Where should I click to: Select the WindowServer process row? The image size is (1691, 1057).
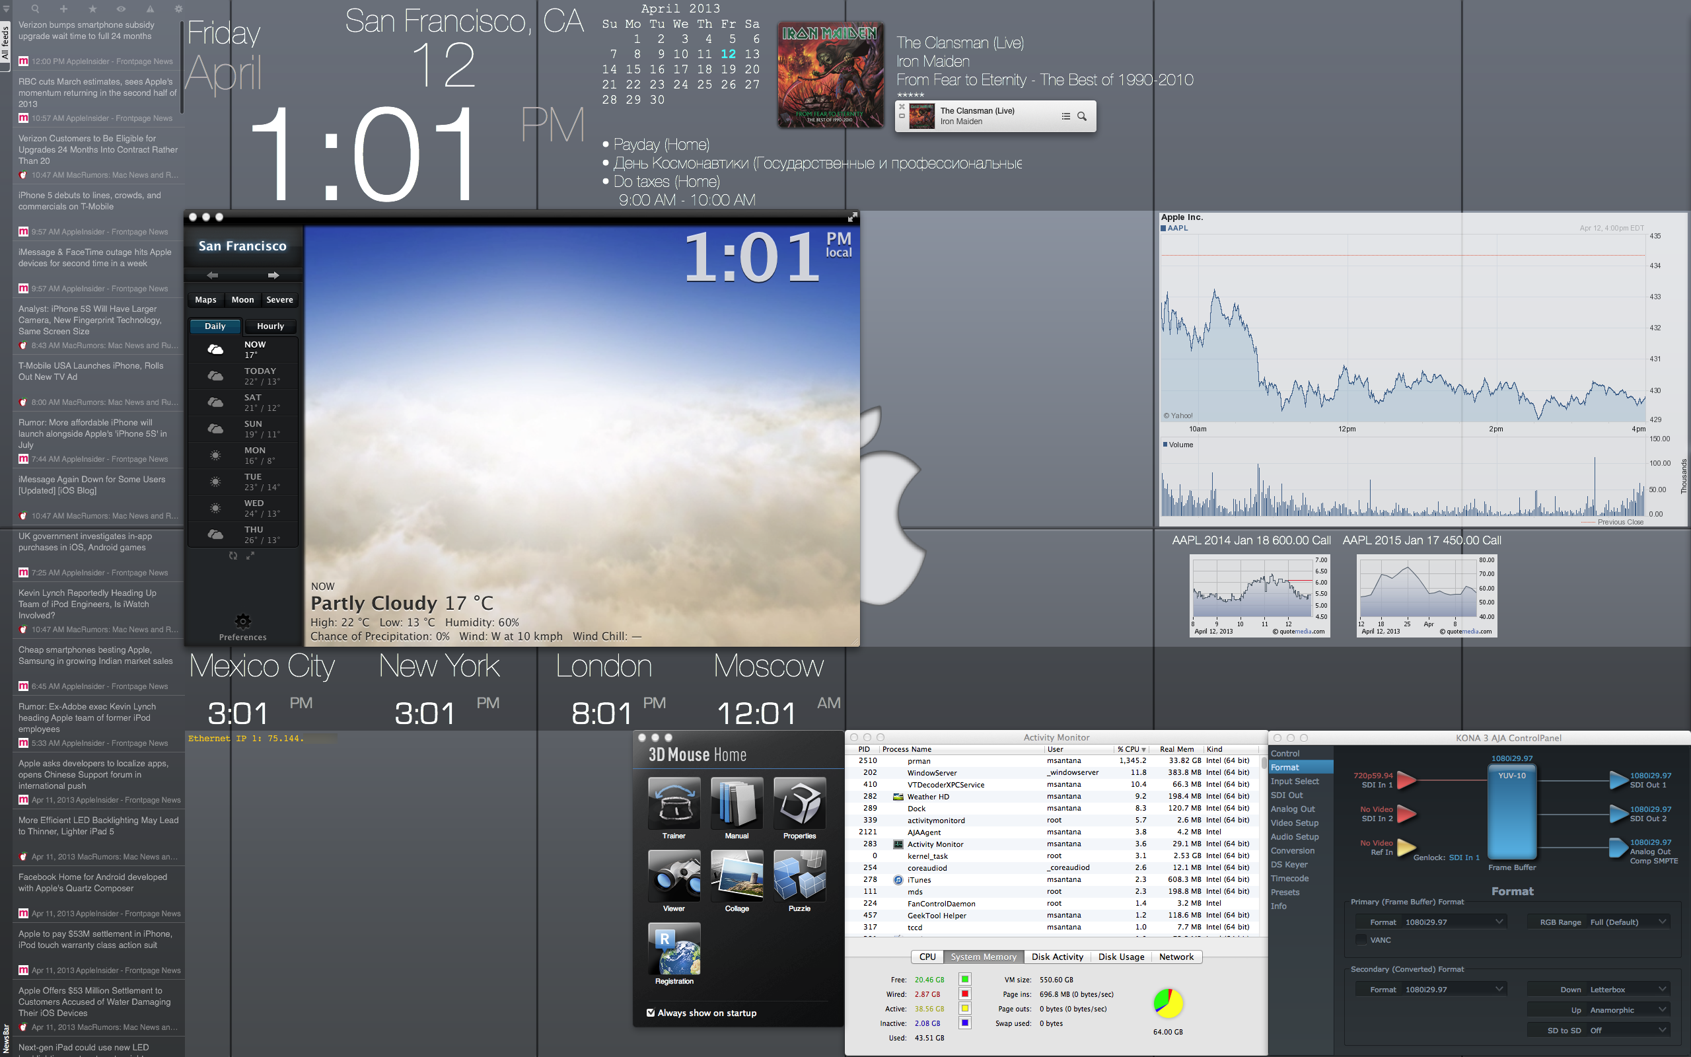[1053, 772]
